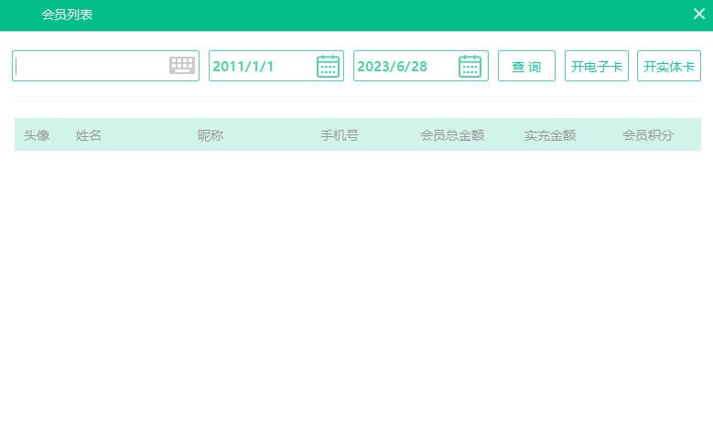713x446 pixels.
Task: Open calendar picker for end date 2023/6/28
Action: click(x=470, y=66)
